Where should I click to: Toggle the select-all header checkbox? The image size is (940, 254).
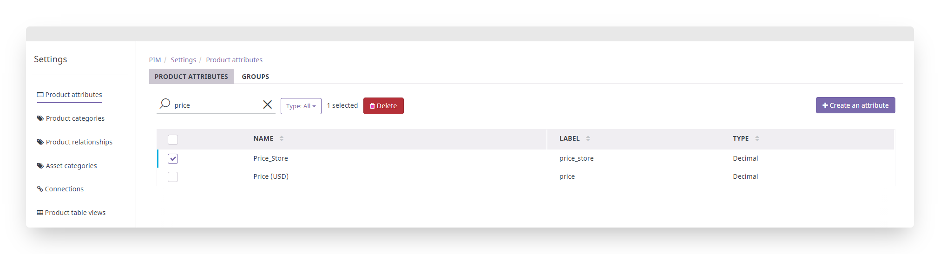click(x=173, y=139)
